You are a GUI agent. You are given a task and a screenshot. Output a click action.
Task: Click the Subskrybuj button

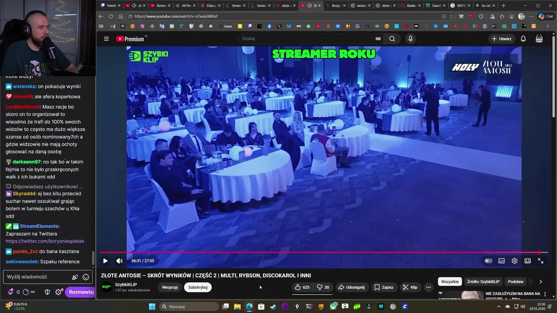coord(198,287)
